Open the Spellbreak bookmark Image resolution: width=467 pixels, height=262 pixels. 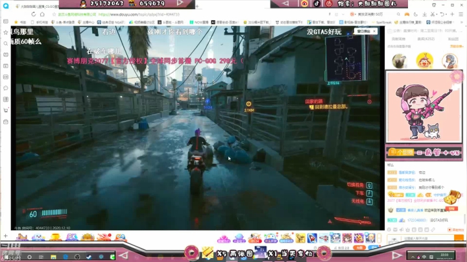pyautogui.click(x=382, y=22)
